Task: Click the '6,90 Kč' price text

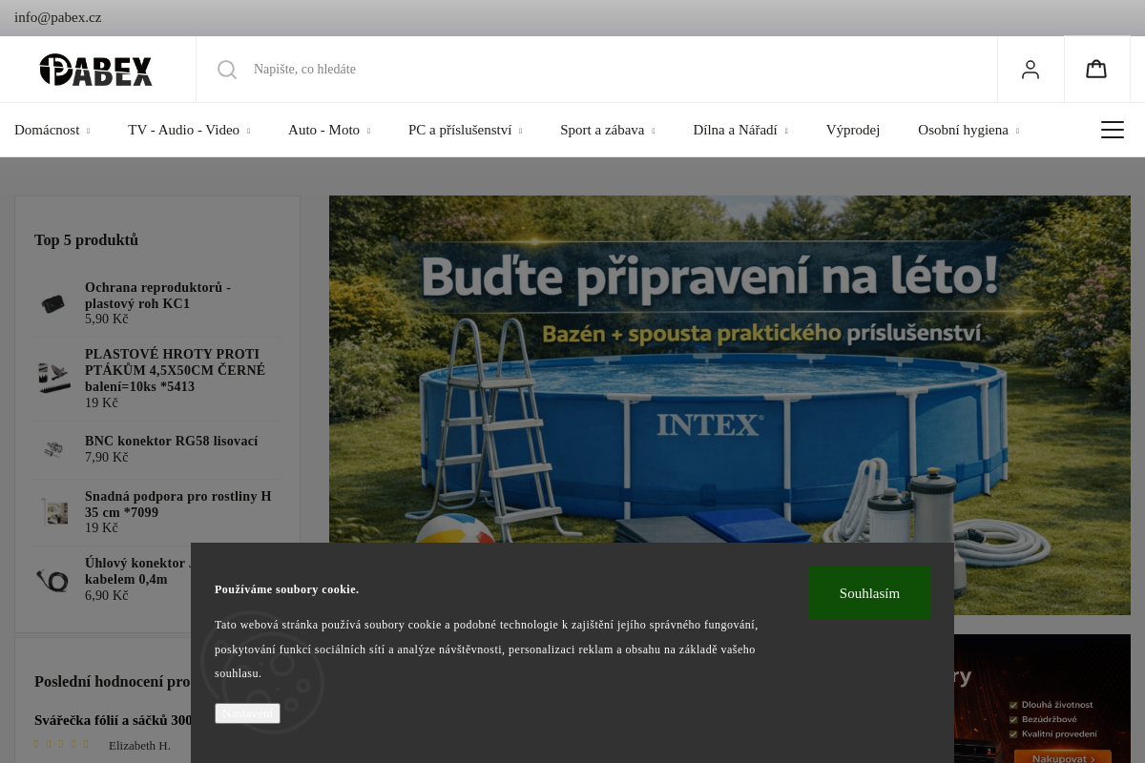Action: coord(107,596)
